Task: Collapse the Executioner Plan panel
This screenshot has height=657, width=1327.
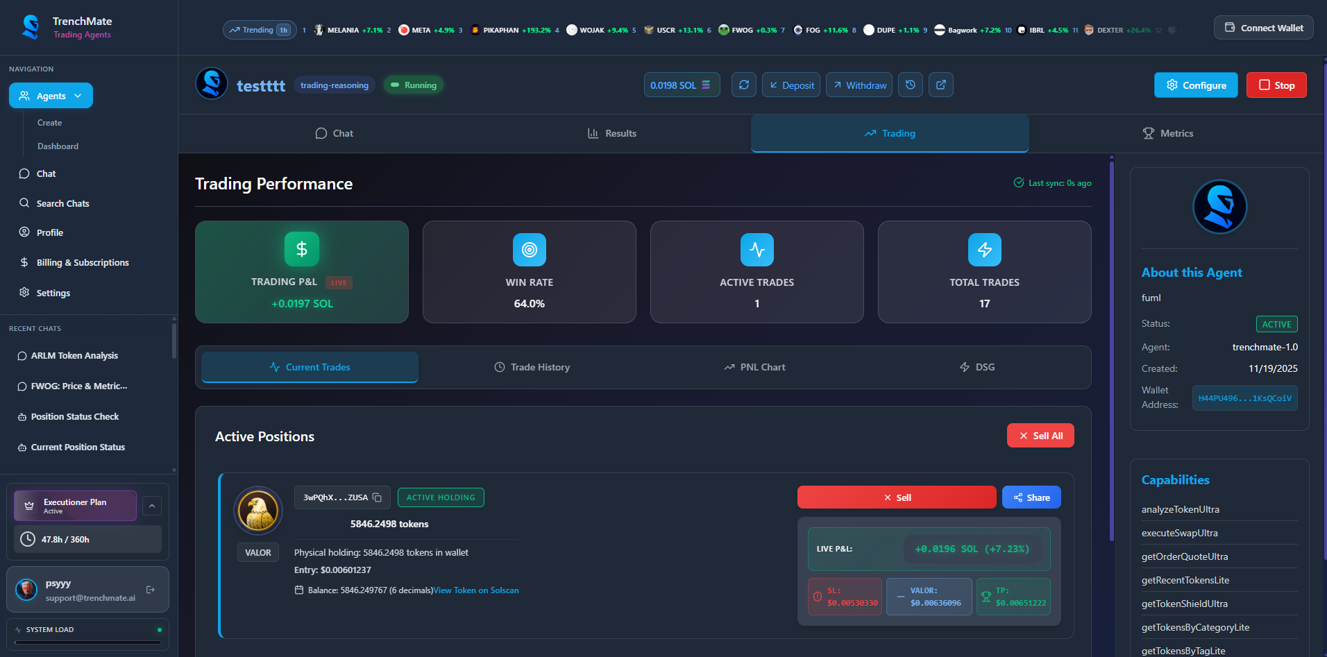Action: tap(151, 506)
